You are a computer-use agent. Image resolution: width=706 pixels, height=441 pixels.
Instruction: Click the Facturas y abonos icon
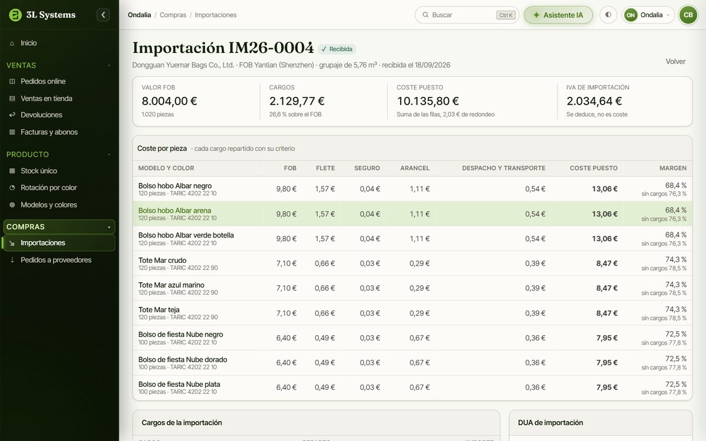click(x=12, y=132)
